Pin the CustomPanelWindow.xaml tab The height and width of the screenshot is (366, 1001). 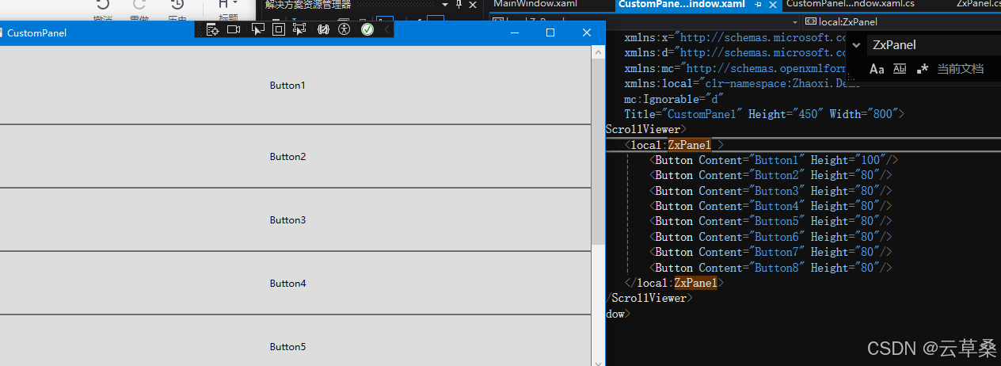click(758, 5)
